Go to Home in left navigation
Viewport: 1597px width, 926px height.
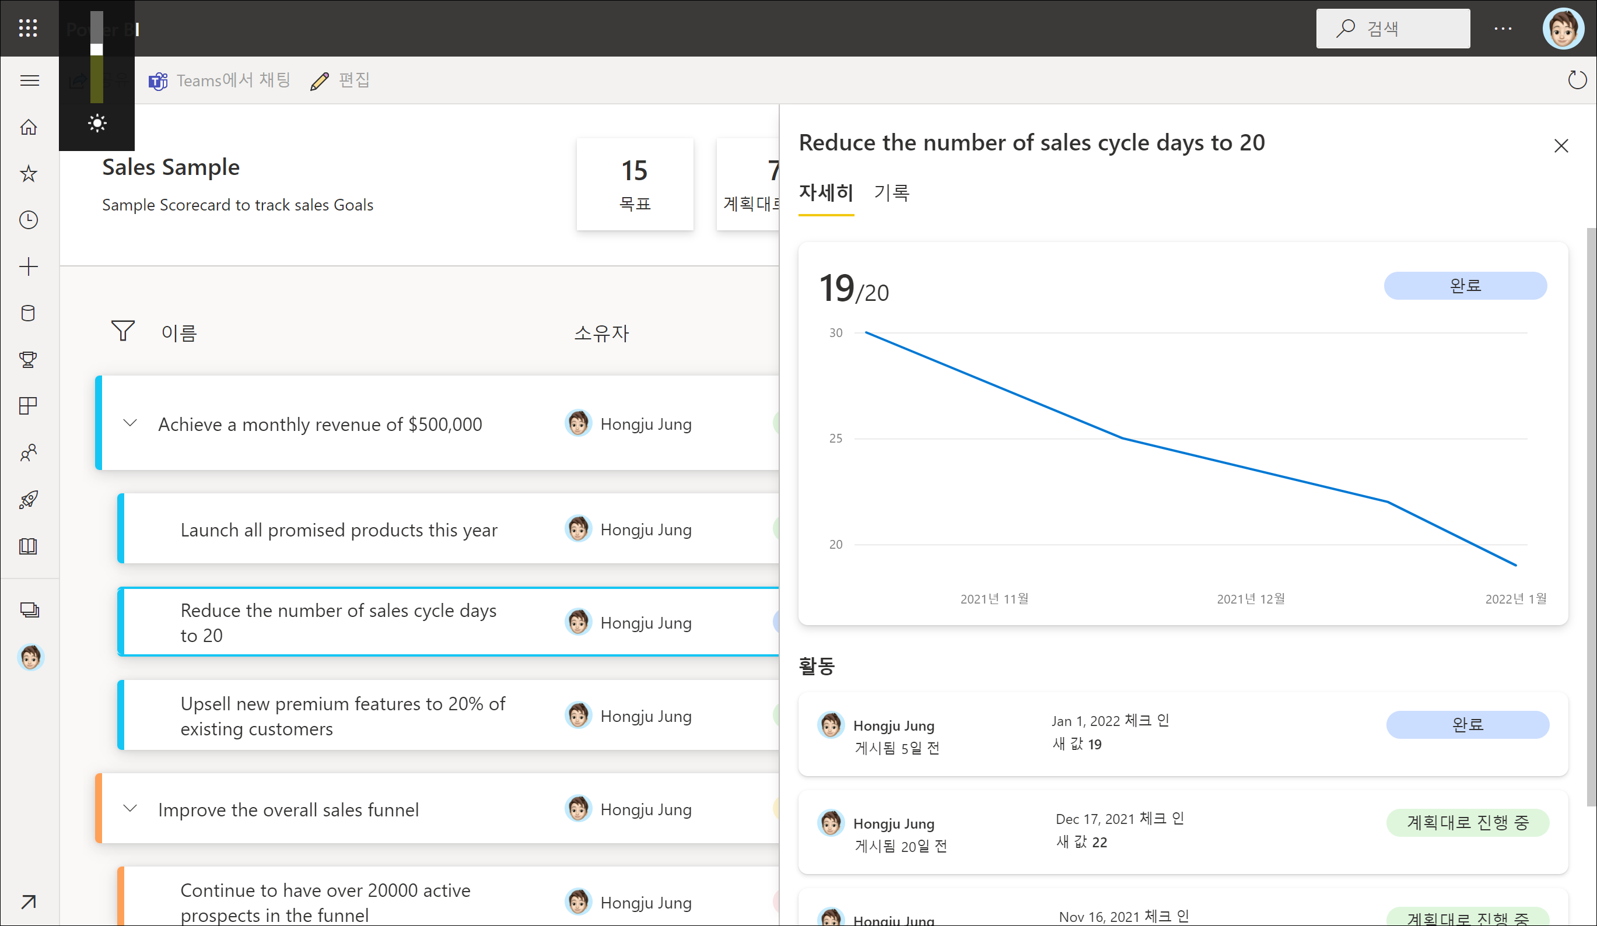[x=29, y=127]
